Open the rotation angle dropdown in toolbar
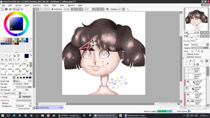Screen dimensions: 210x118 [x=93, y=9]
